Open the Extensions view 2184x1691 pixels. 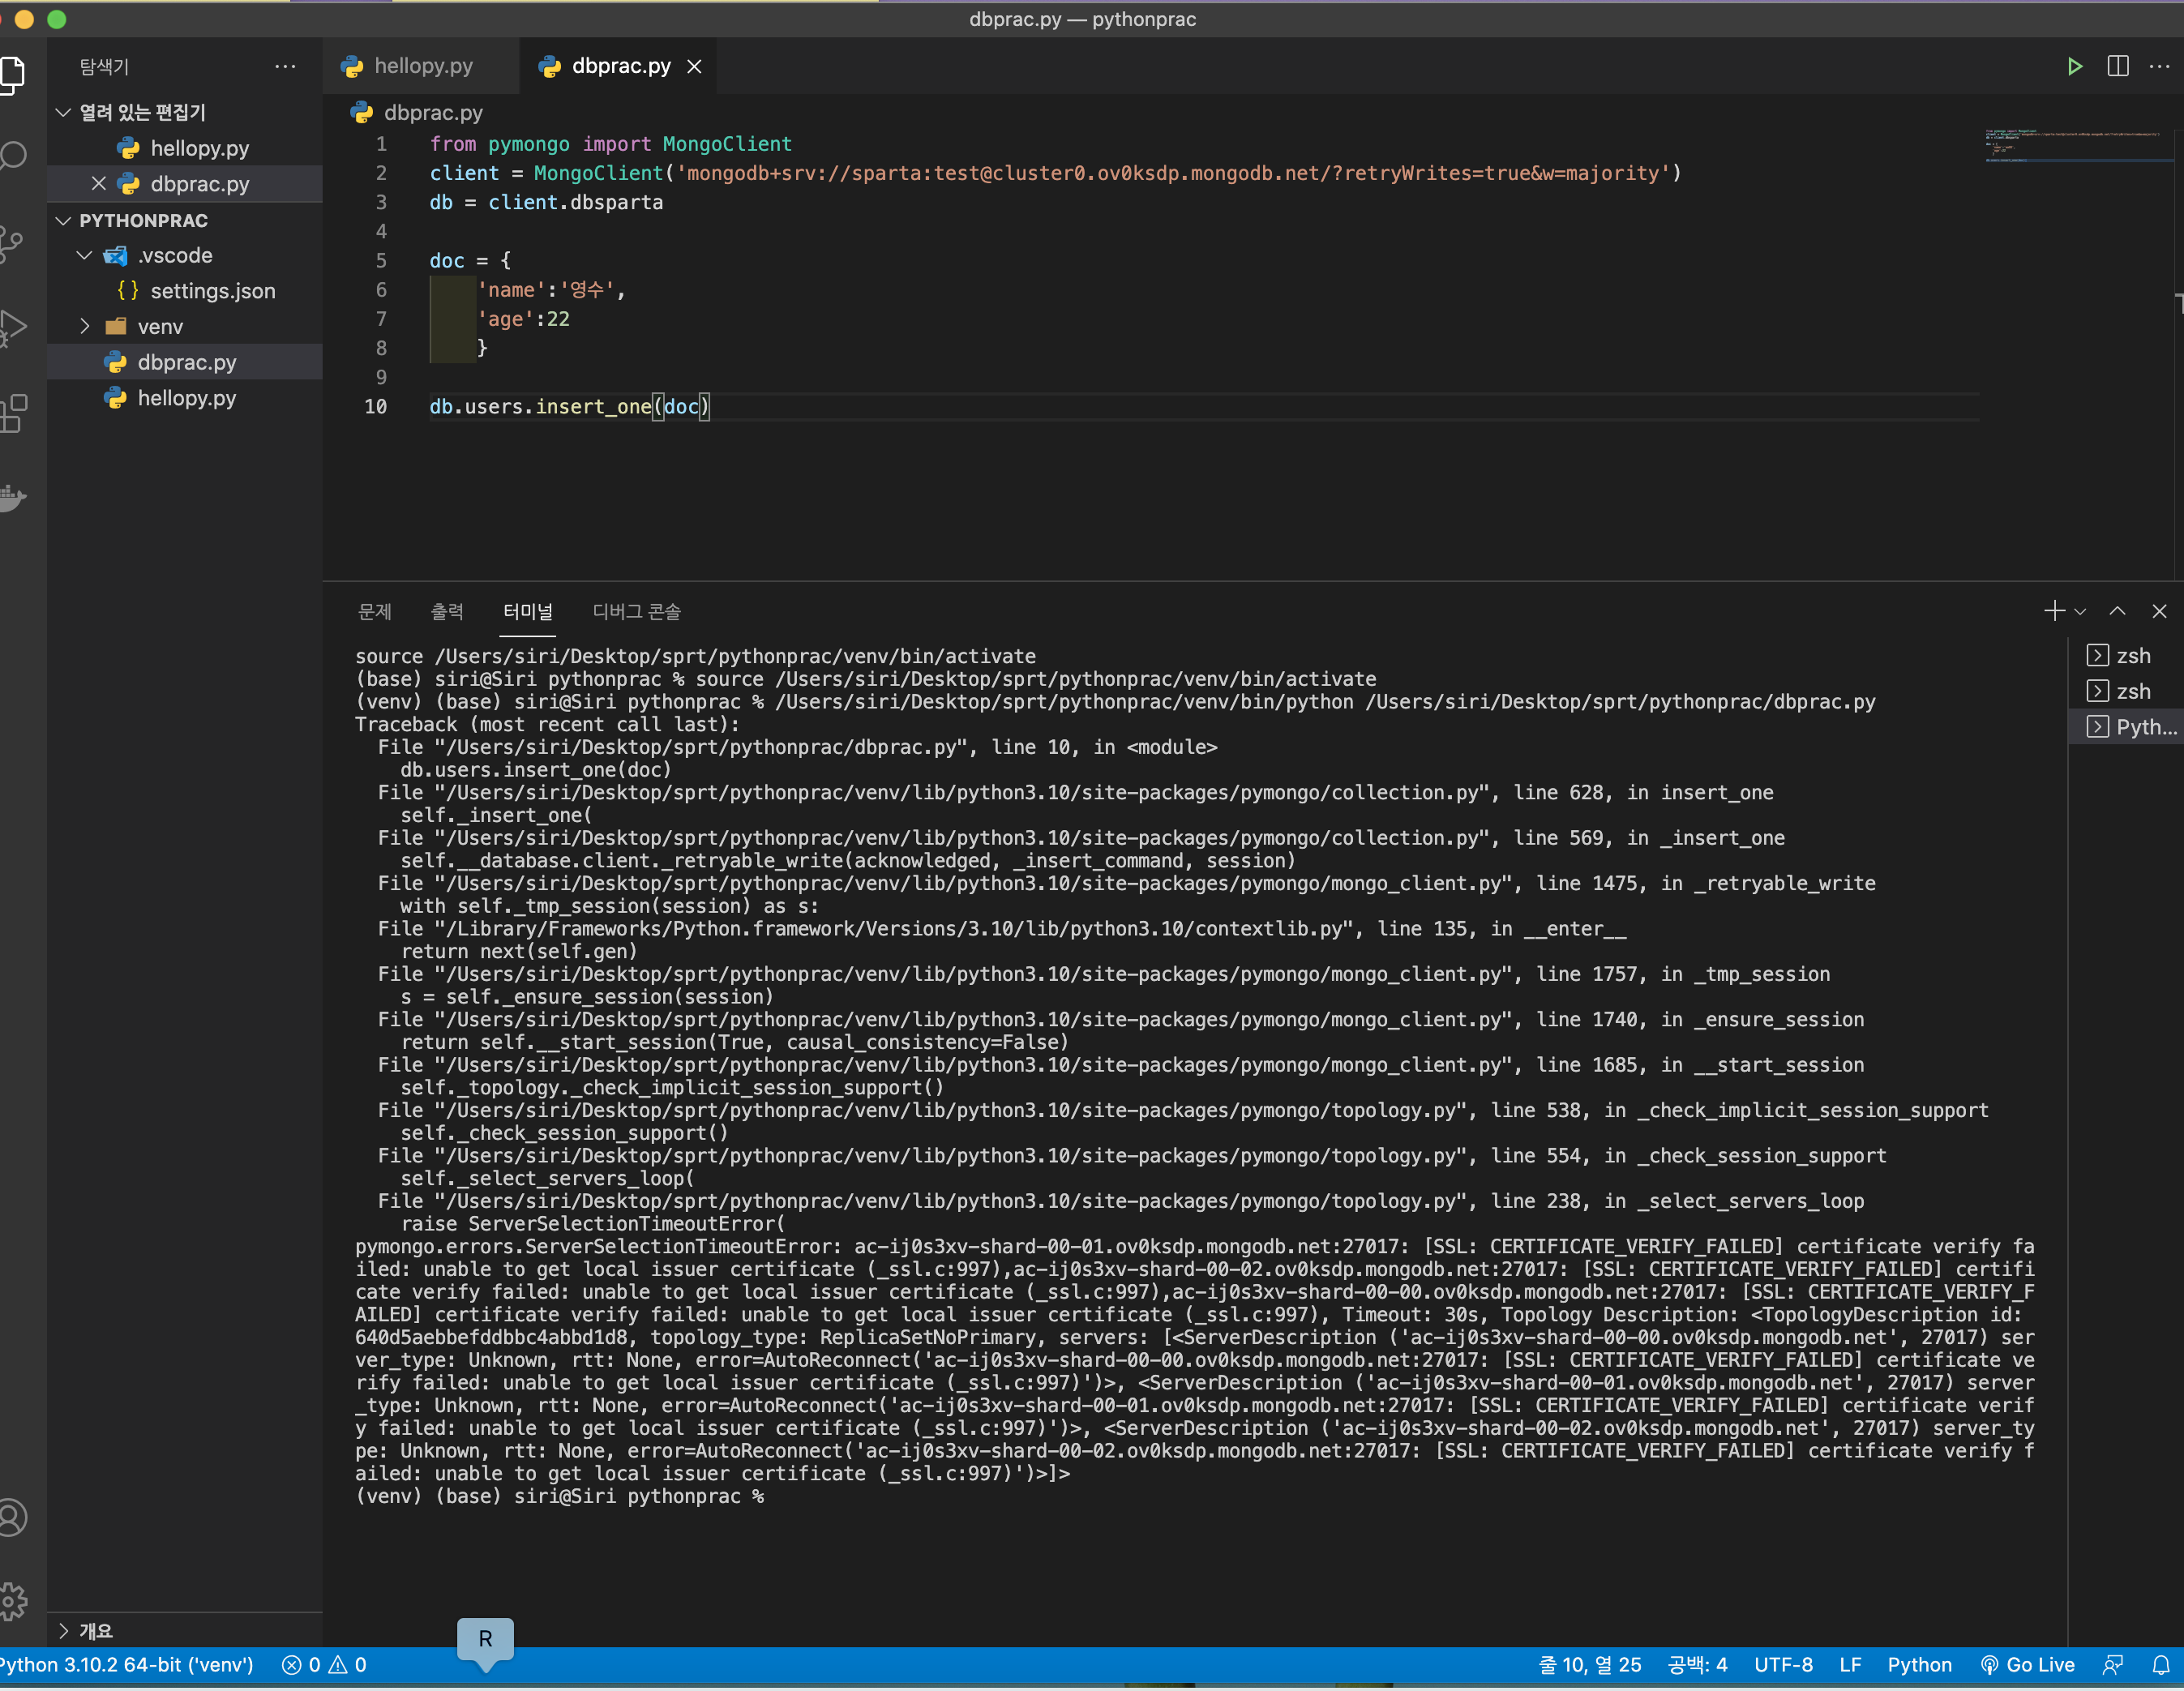tap(12, 413)
